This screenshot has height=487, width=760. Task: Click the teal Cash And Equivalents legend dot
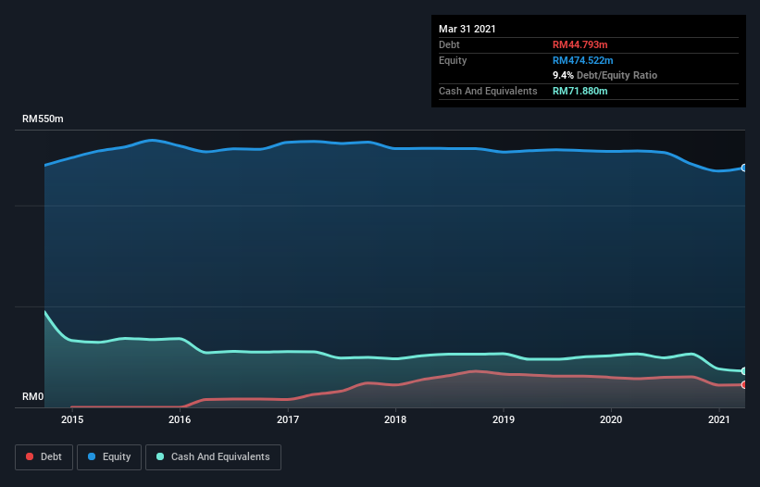coord(160,456)
